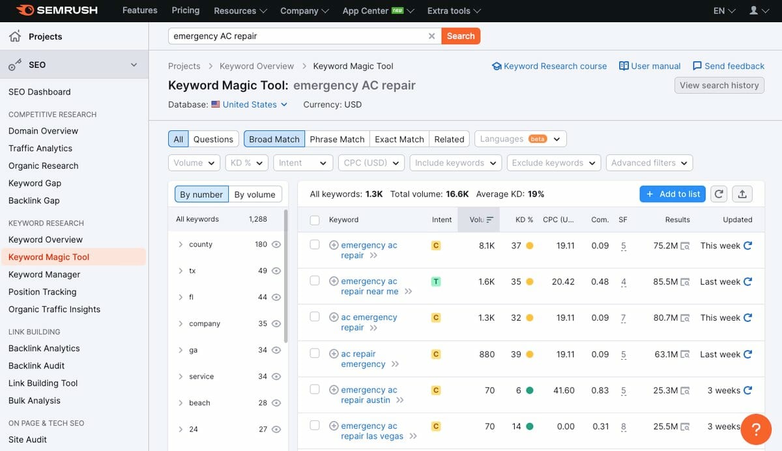Click View search history button
Screen dimensions: 782x451
tap(719, 85)
